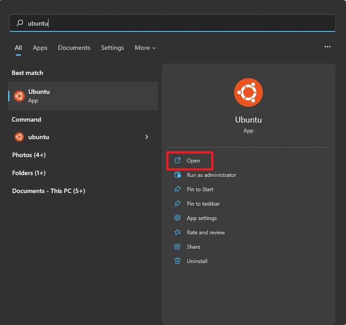Click the Share arrow icon
The width and height of the screenshot is (346, 325).
point(177,246)
